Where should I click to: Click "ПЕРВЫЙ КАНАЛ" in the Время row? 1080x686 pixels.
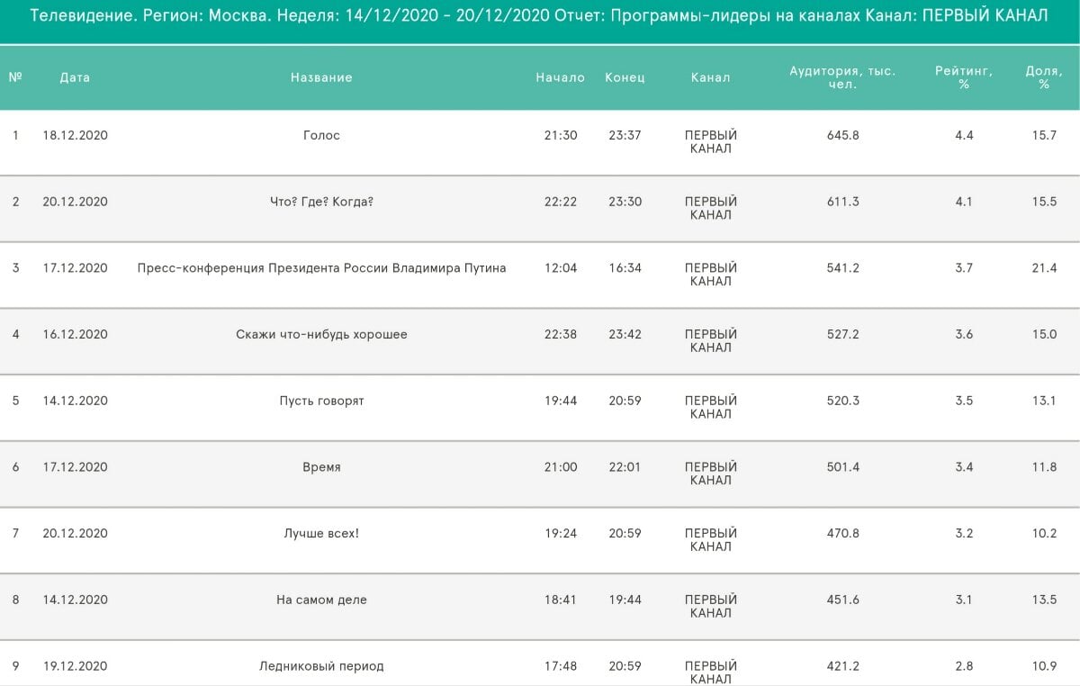(711, 474)
